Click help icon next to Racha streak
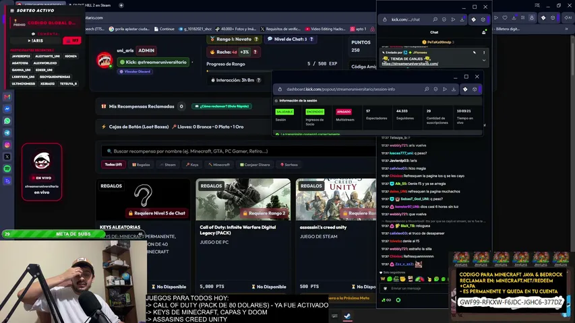Viewport: 575px width, 323px height. (x=255, y=52)
